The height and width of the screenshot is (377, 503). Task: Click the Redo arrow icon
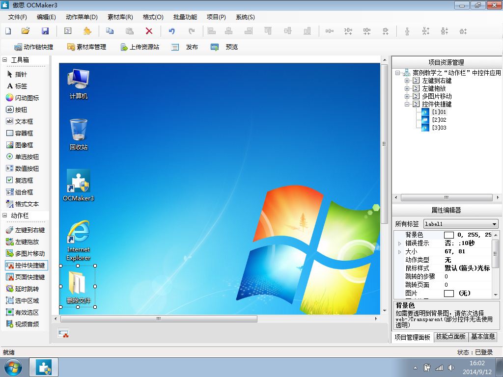click(192, 31)
